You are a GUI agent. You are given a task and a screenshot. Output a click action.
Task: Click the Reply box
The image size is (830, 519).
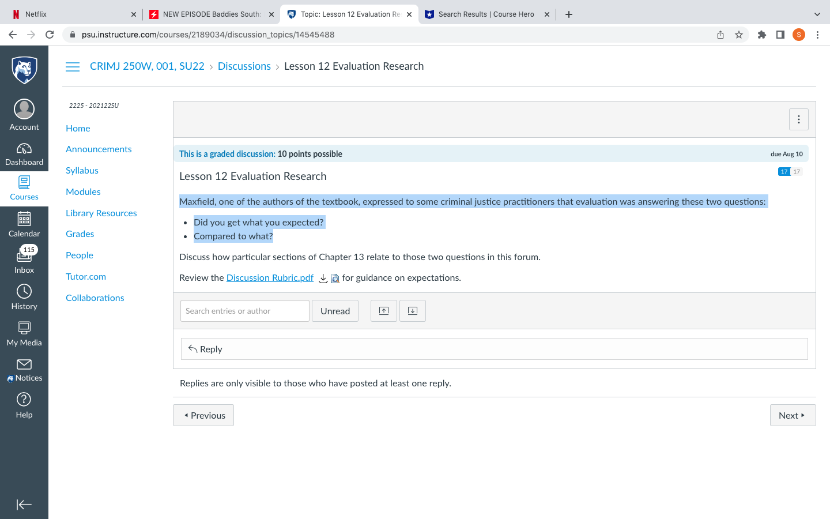(495, 349)
